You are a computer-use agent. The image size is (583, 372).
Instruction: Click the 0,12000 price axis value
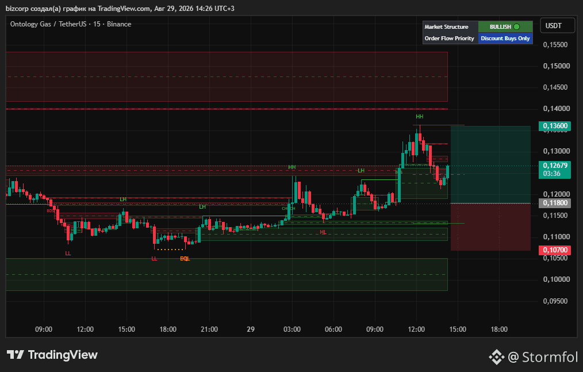click(x=556, y=194)
